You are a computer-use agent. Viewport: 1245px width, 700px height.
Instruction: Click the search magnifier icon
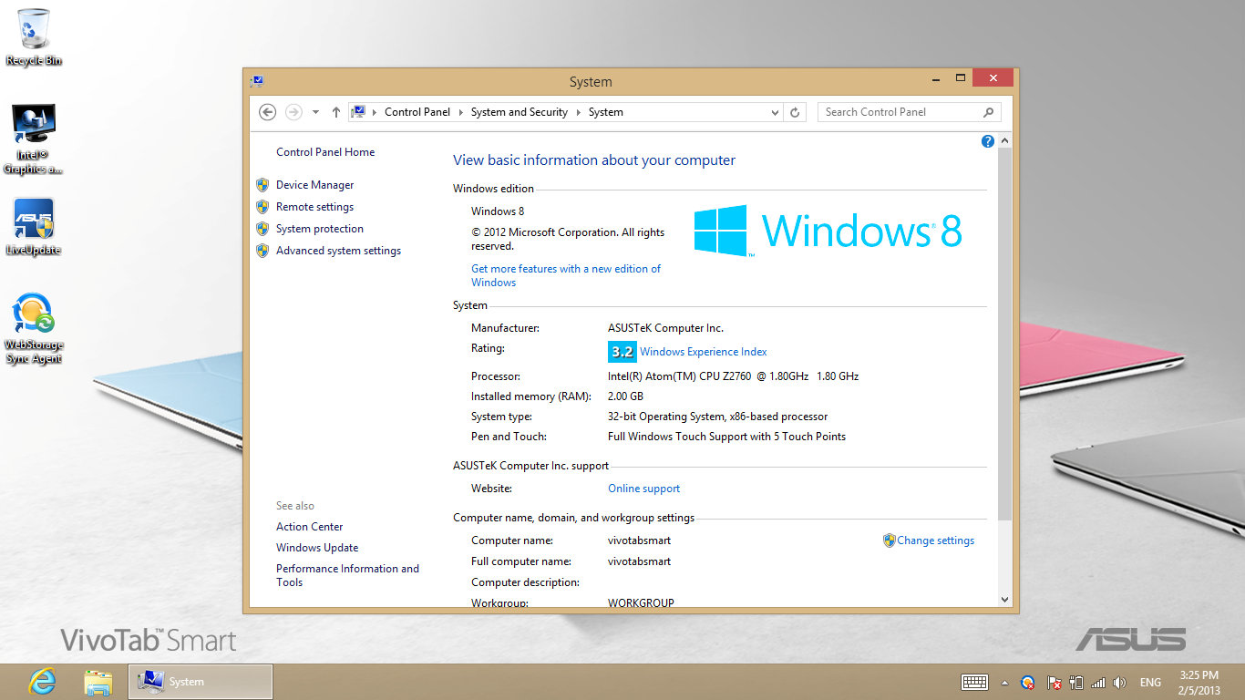pyautogui.click(x=989, y=112)
